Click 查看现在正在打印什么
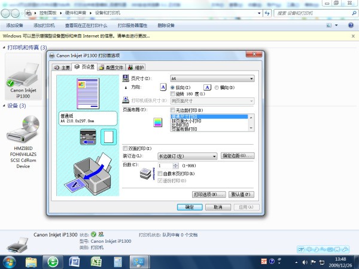 point(86,25)
